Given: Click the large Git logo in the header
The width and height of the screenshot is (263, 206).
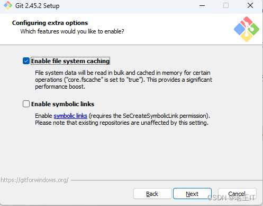Looking at the screenshot, I should [x=247, y=29].
